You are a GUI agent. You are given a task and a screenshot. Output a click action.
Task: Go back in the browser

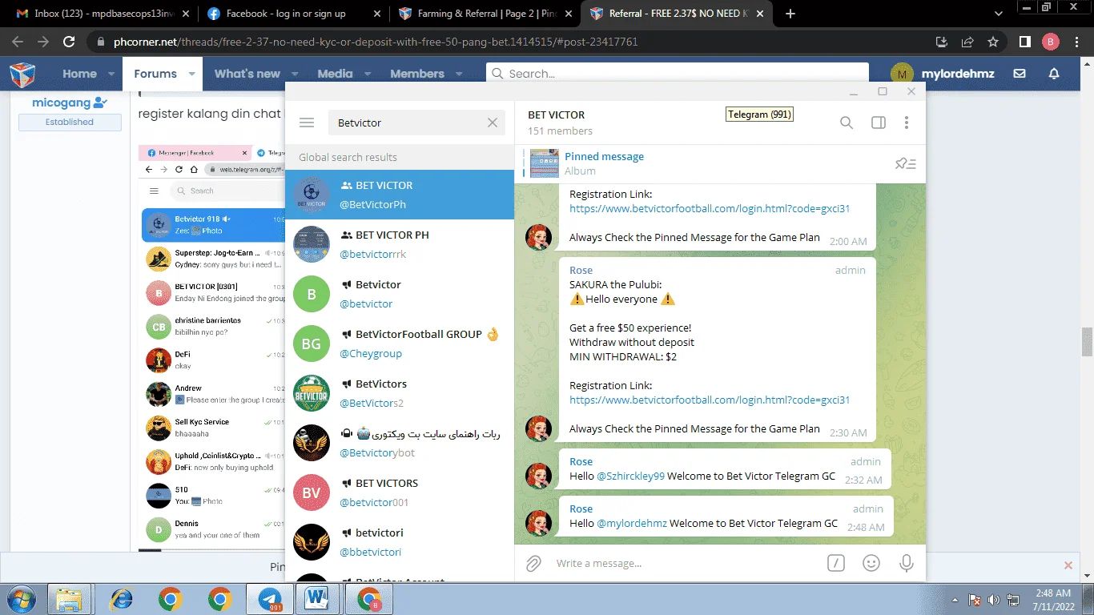18,42
